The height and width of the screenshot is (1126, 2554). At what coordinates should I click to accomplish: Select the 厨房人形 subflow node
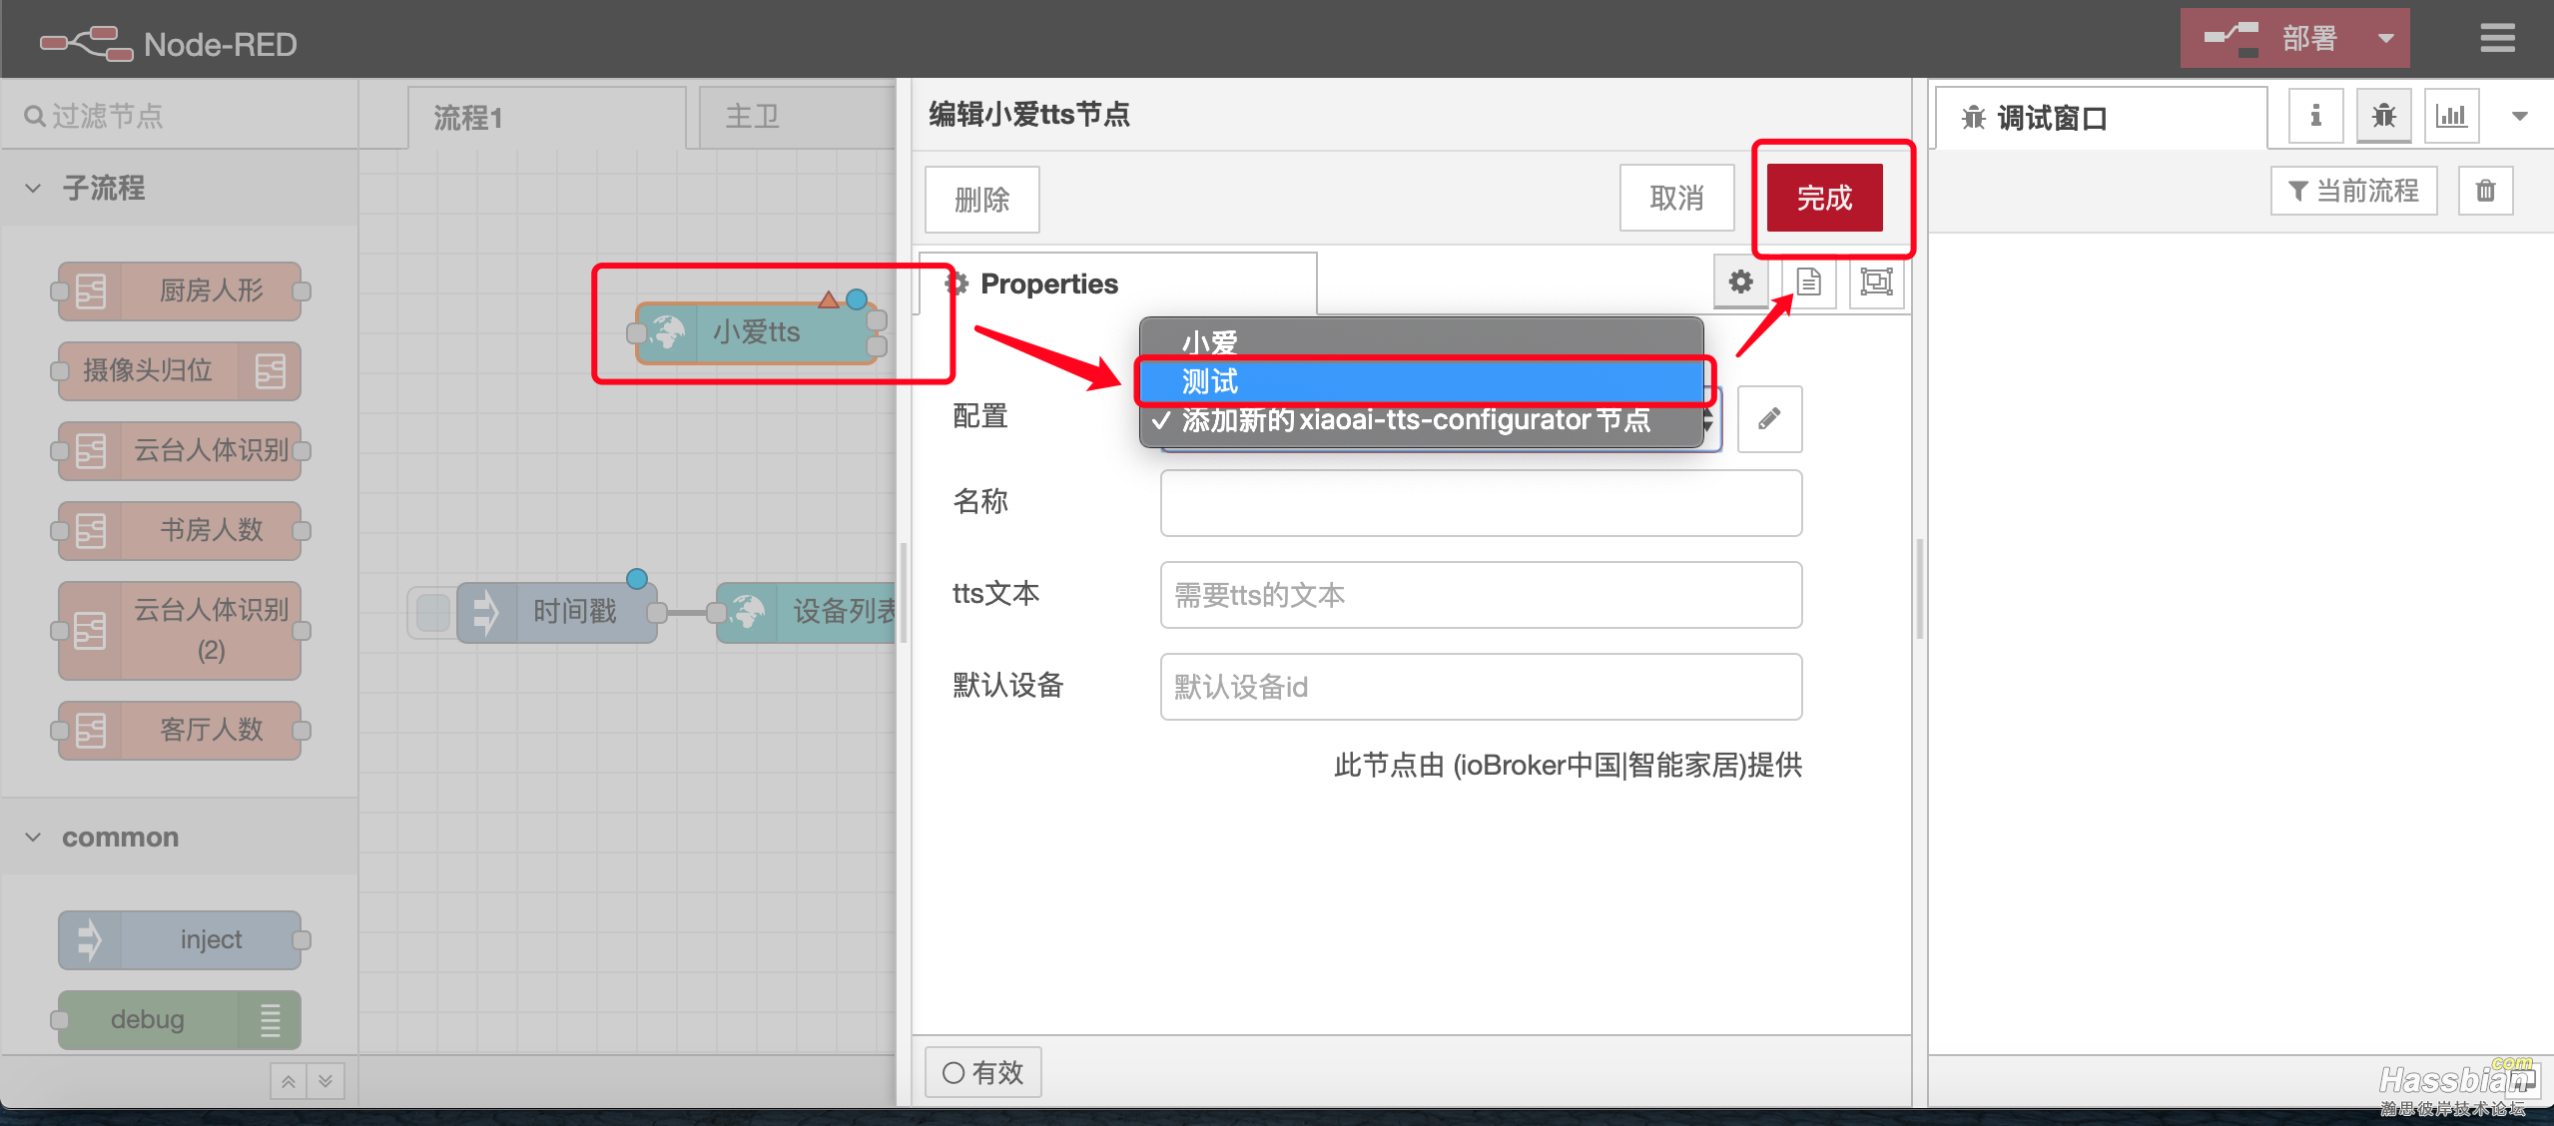pos(180,291)
